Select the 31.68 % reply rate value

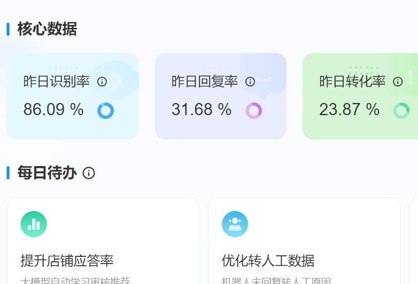[x=201, y=110]
